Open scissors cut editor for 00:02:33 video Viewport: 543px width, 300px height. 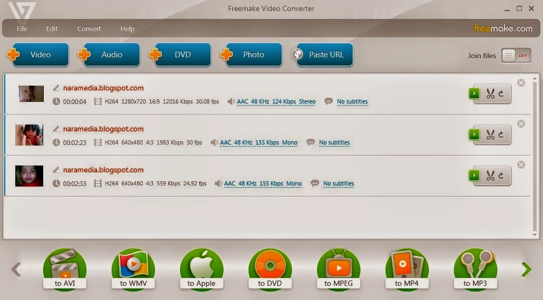point(490,175)
